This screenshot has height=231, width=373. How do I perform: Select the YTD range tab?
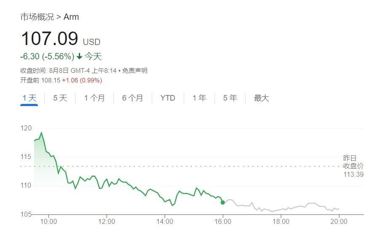[168, 98]
